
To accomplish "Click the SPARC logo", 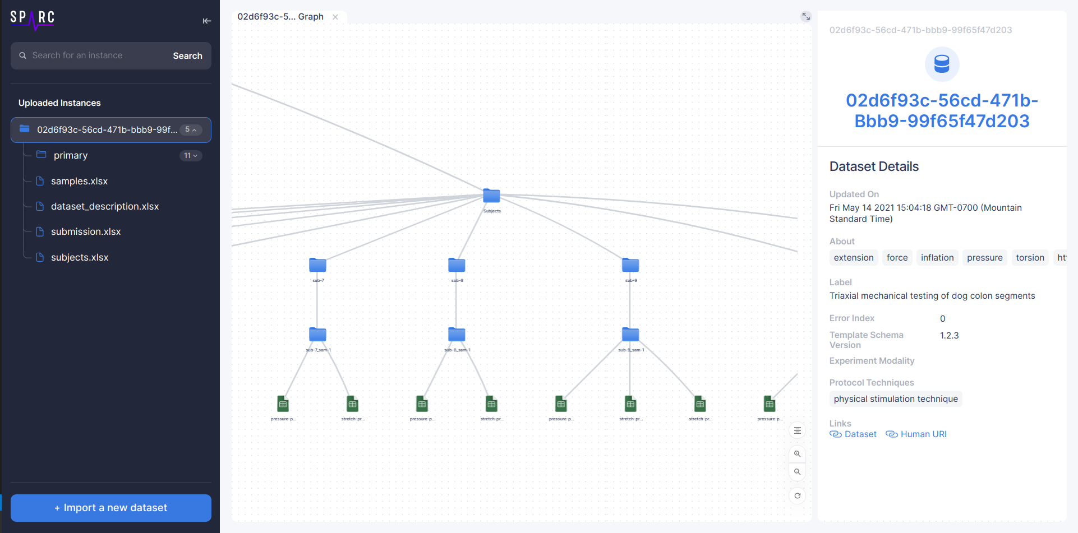I will [32, 19].
